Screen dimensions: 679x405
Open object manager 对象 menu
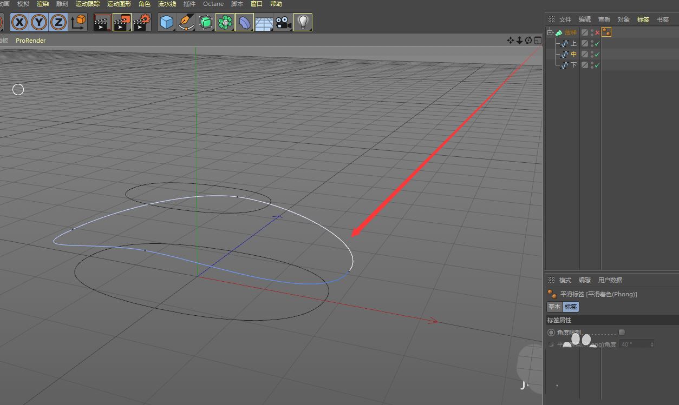coord(624,19)
